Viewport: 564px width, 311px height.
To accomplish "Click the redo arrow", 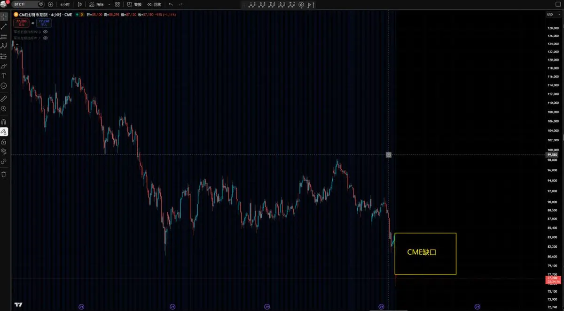I will coord(180,4).
